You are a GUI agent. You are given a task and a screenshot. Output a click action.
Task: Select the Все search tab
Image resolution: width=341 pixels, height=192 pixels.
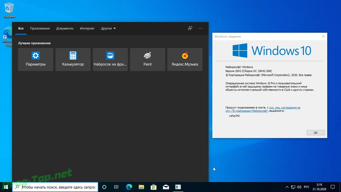tap(21, 28)
